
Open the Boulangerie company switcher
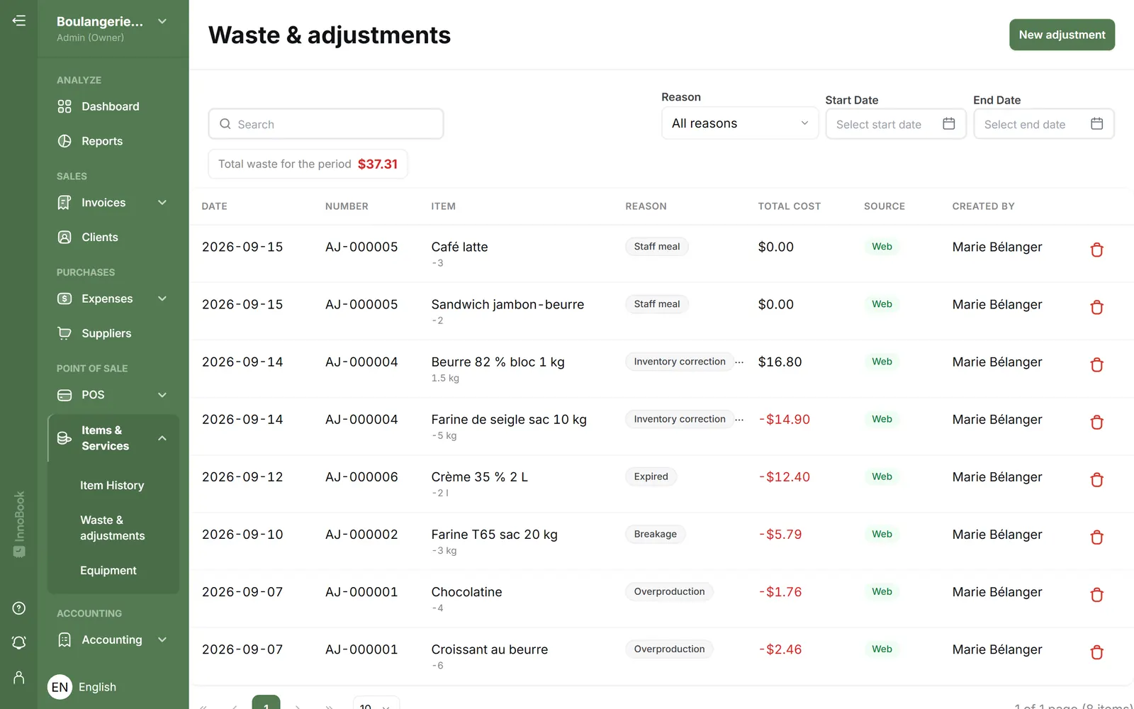click(x=113, y=28)
